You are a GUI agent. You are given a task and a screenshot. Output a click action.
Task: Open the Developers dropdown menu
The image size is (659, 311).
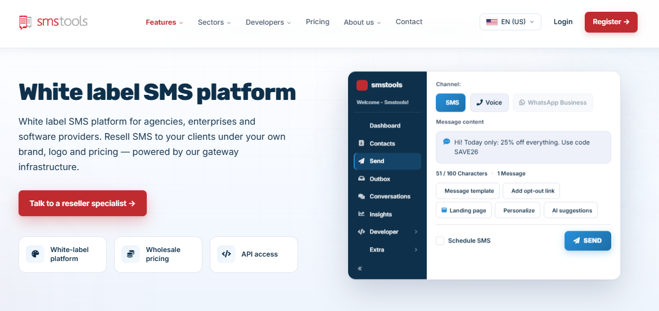(x=269, y=22)
